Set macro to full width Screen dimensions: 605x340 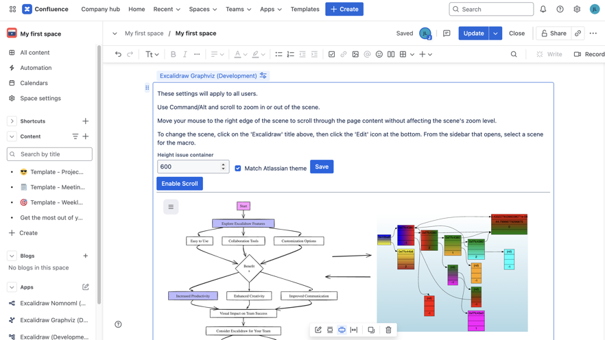[354, 330]
